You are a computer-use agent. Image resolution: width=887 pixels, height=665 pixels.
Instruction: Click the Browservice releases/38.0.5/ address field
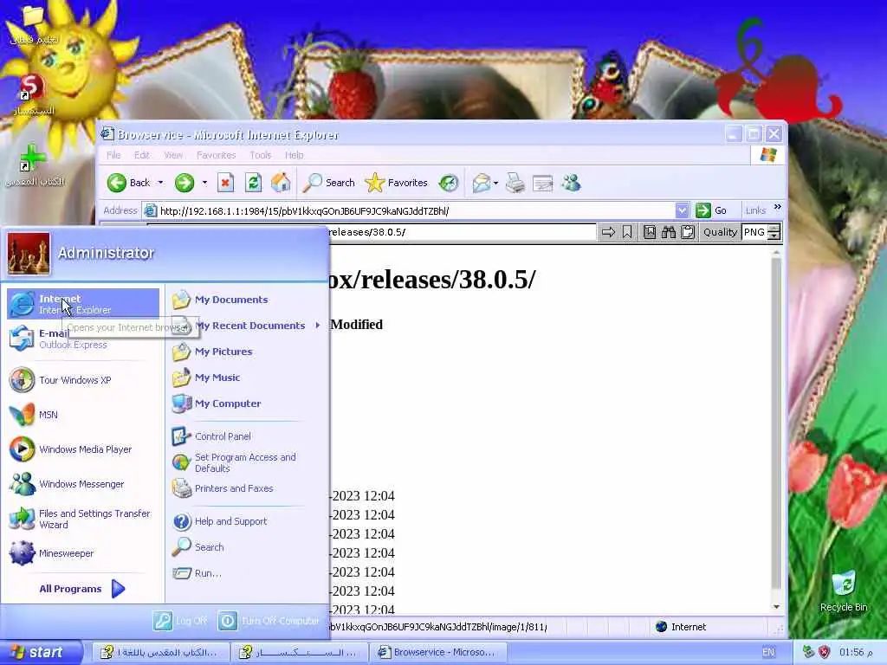click(x=461, y=232)
